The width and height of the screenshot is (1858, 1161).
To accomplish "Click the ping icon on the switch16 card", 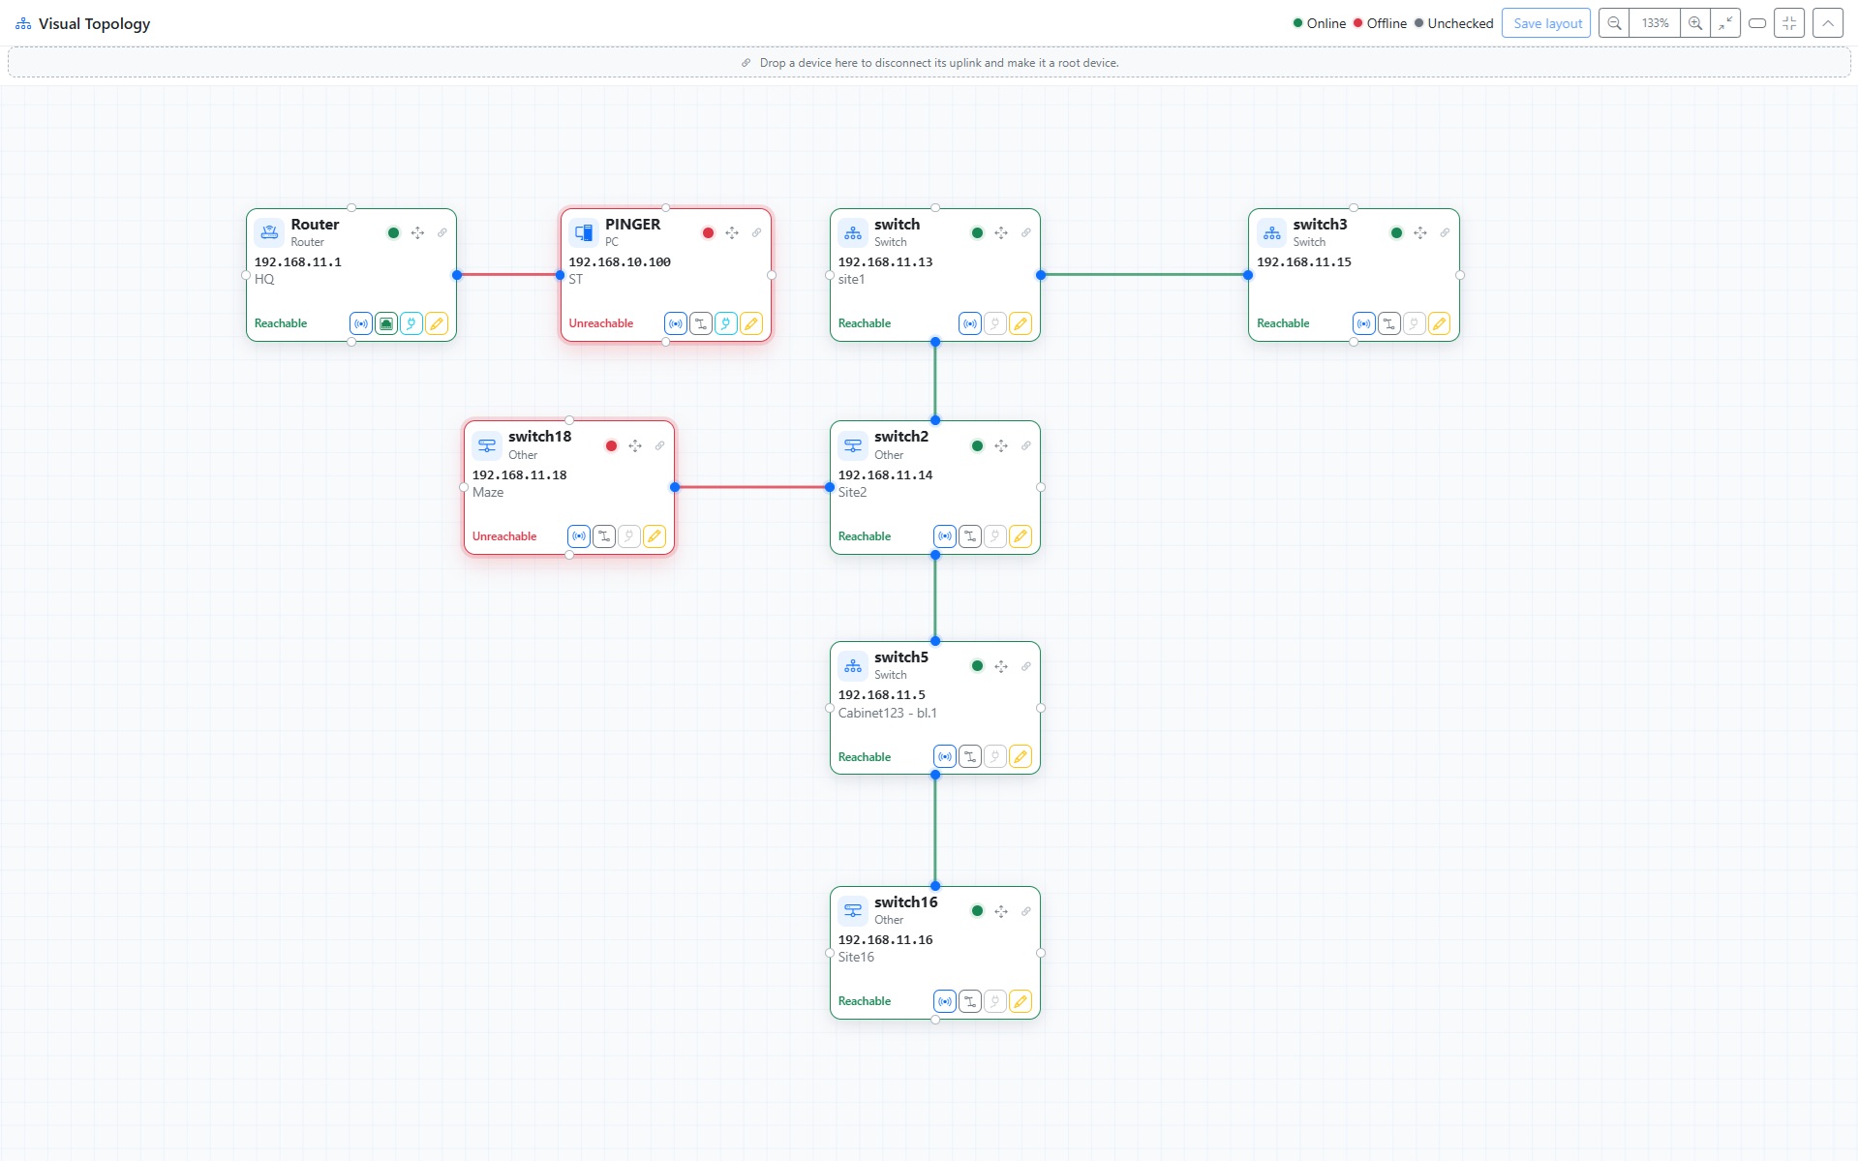I will pyautogui.click(x=945, y=1001).
